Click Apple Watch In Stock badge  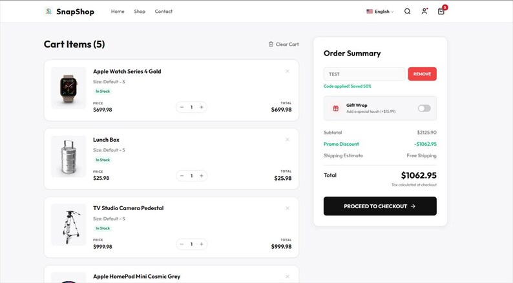coord(103,92)
